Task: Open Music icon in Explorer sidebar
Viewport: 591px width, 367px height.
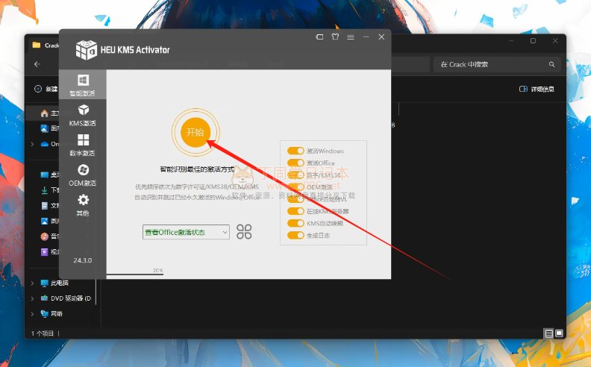Action: click(45, 236)
